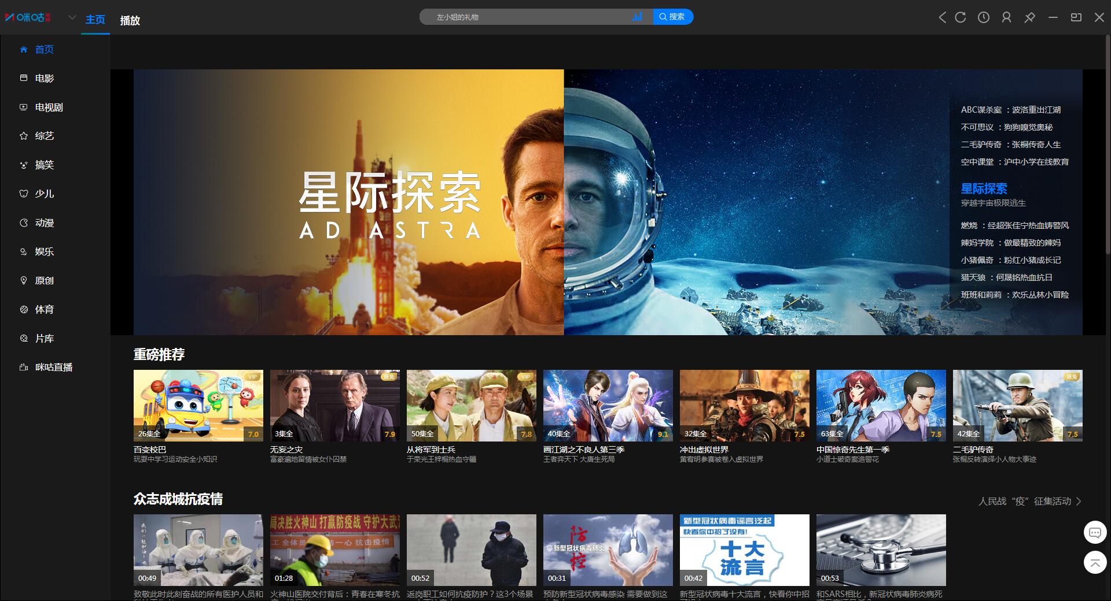
Task: Switch to the 播放 tab
Action: [130, 20]
